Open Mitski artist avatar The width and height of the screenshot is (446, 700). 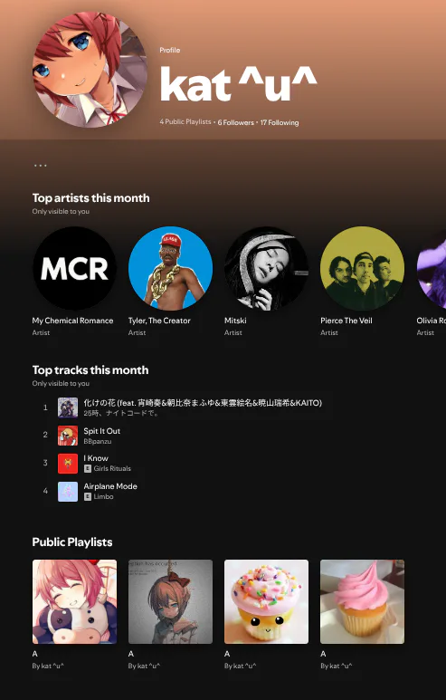pos(266,268)
